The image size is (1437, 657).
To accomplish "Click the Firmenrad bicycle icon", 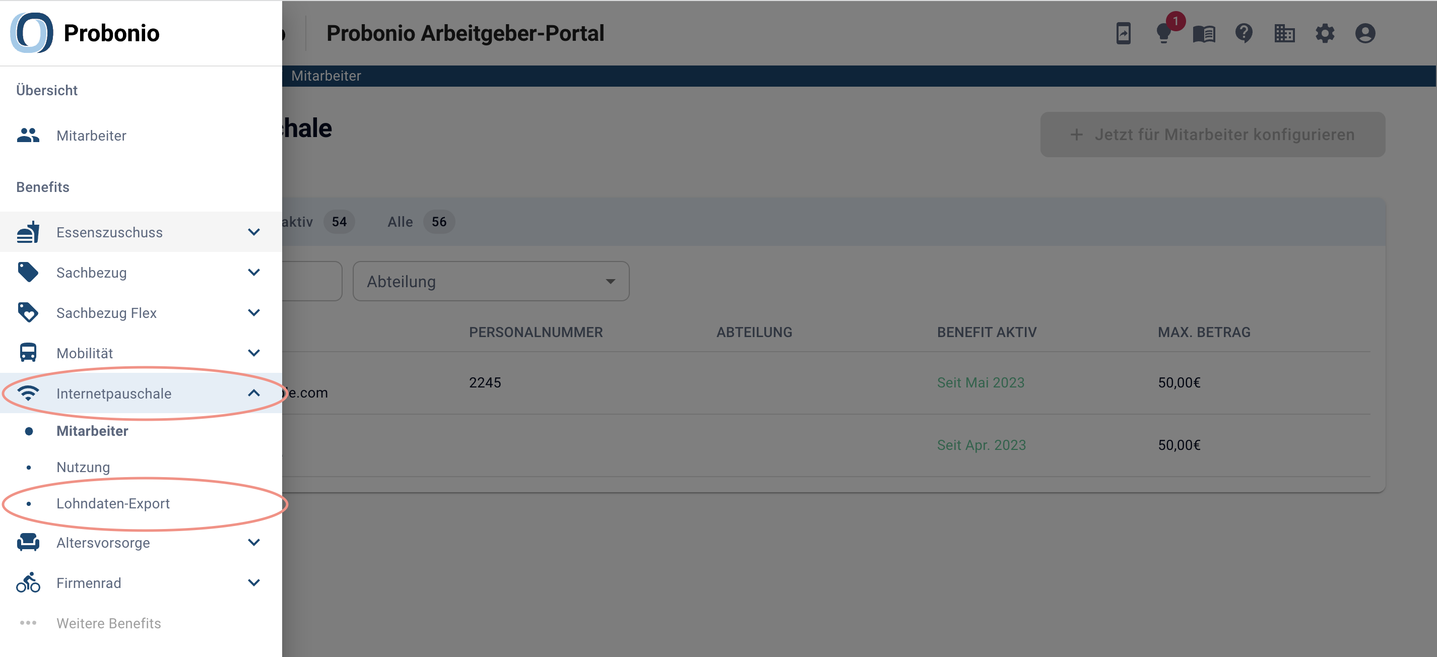I will pyautogui.click(x=28, y=582).
